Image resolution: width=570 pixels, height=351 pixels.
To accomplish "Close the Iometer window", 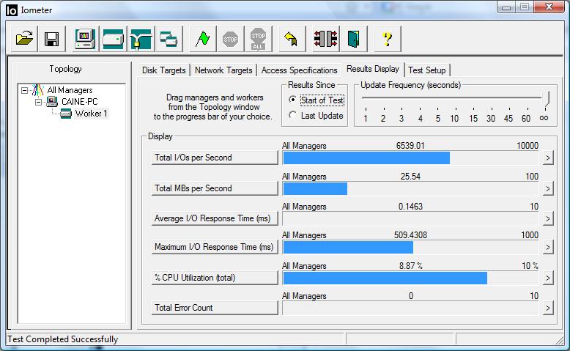I will 549,7.
